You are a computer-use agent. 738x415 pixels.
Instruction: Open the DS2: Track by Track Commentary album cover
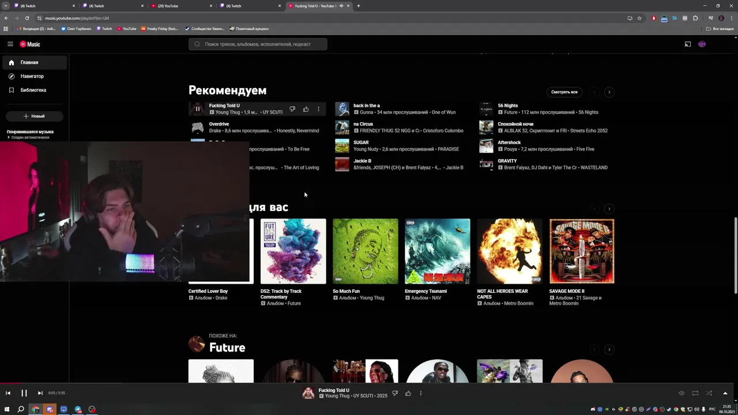293,251
